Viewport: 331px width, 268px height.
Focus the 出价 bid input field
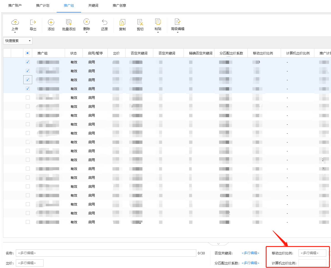(29, 263)
